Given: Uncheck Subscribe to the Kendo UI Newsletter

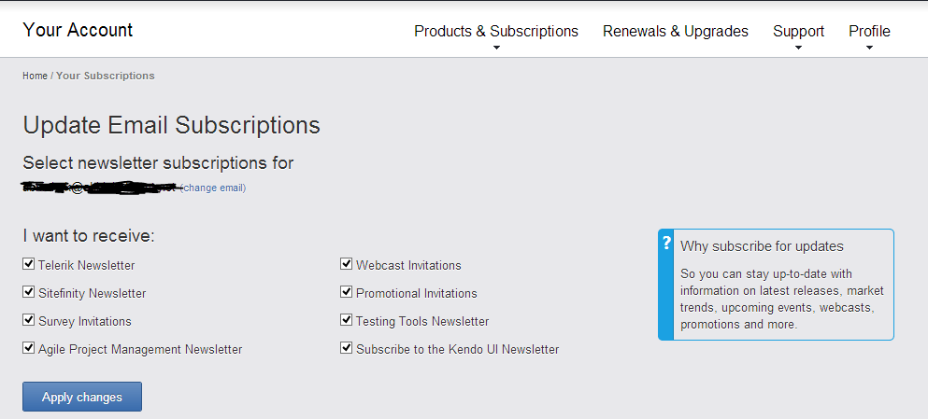Looking at the screenshot, I should [347, 348].
